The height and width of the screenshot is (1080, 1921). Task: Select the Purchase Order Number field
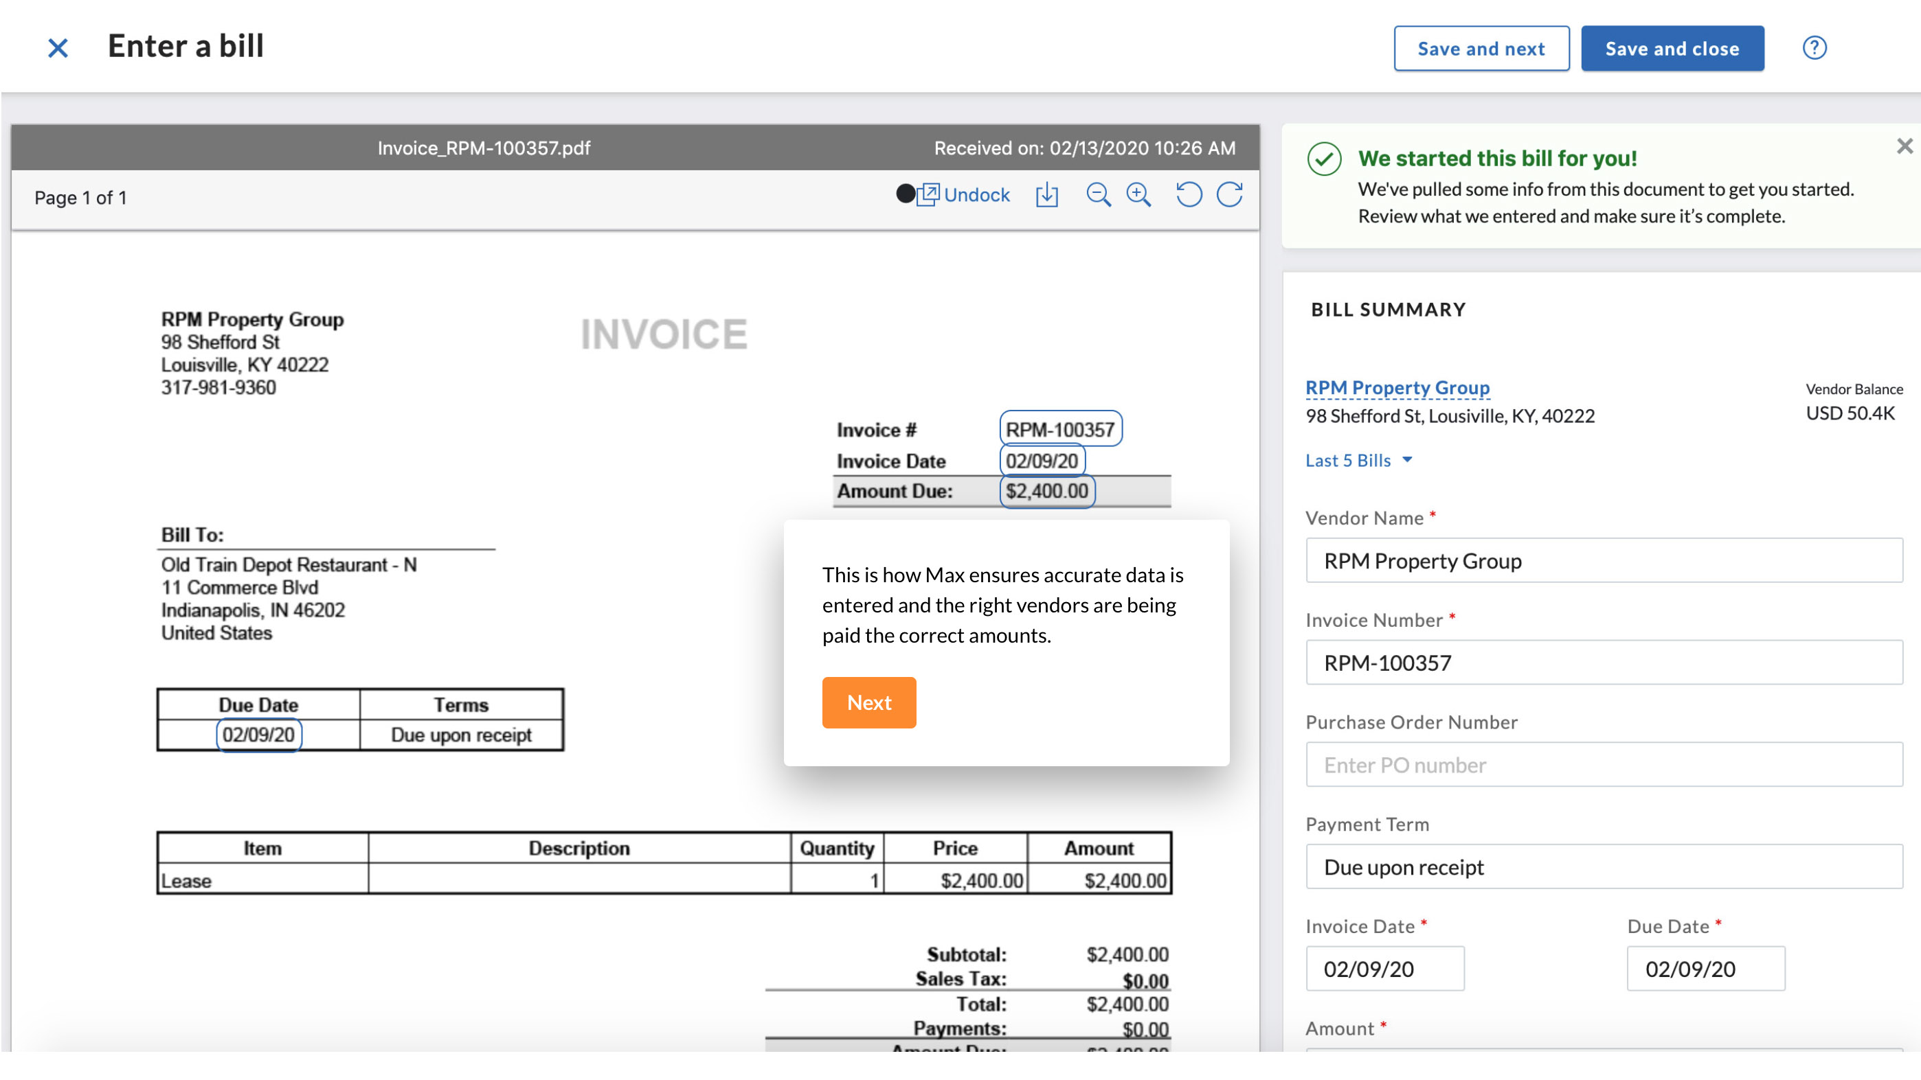pyautogui.click(x=1603, y=765)
